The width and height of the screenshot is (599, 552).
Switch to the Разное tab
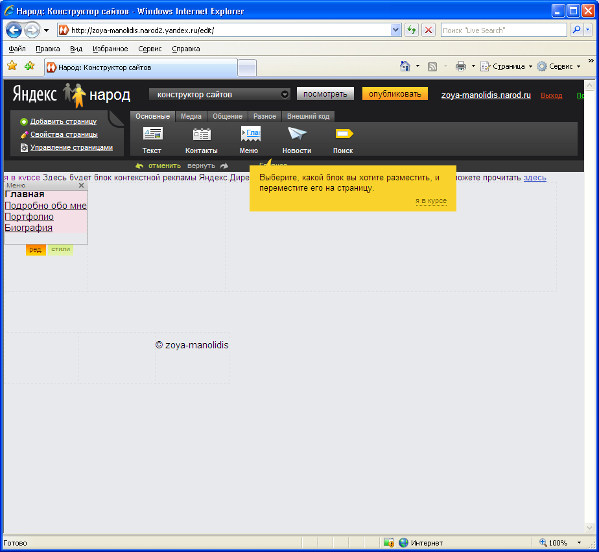[x=264, y=116]
